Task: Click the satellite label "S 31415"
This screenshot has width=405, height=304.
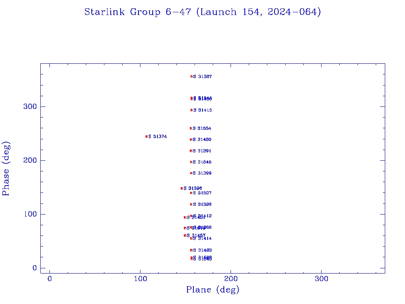Action: [x=202, y=110]
